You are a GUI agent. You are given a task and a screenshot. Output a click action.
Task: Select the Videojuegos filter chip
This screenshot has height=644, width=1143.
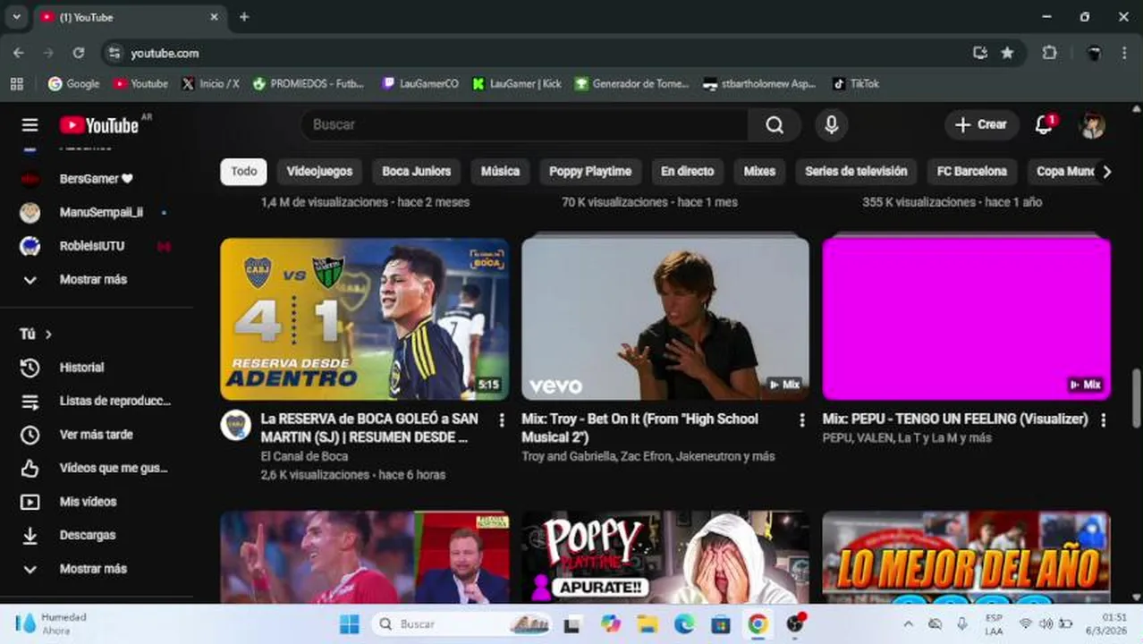click(x=319, y=172)
